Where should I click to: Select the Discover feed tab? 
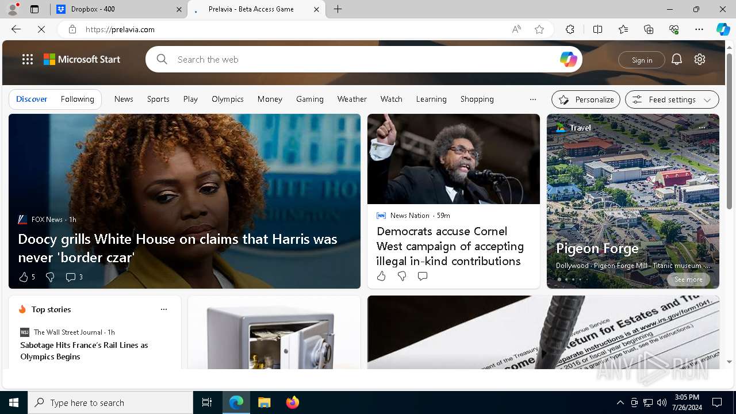[32, 99]
